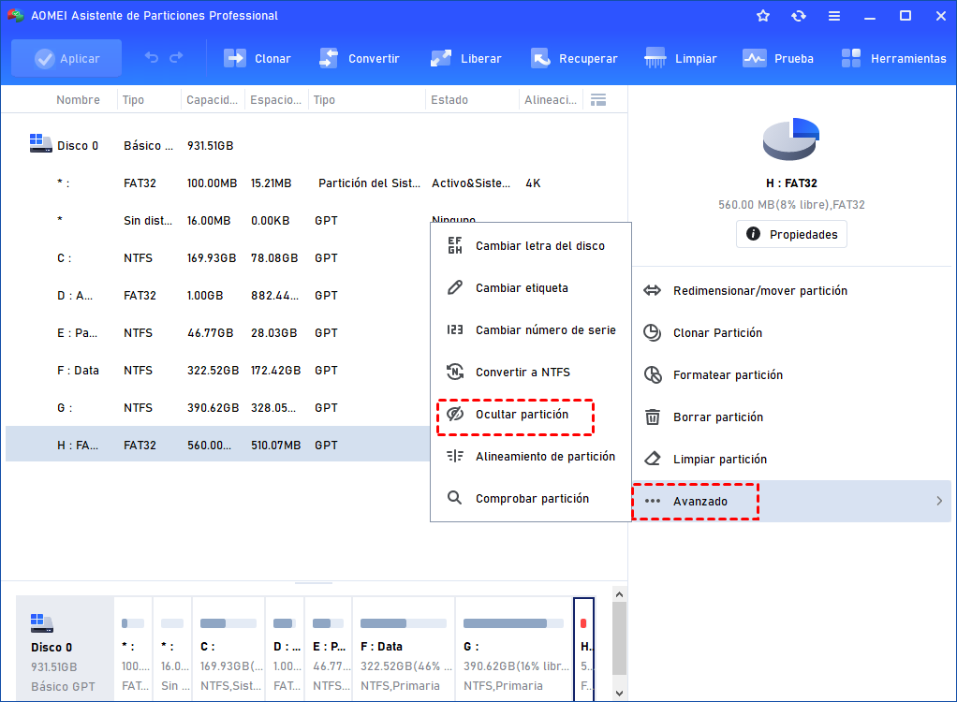Sort by the Alineaci... column header
The width and height of the screenshot is (957, 702).
[x=550, y=100]
